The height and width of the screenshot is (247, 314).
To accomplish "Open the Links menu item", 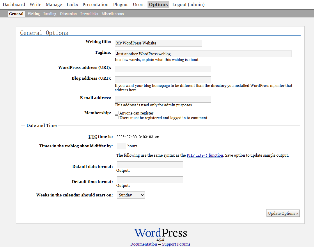I will 72,4.
